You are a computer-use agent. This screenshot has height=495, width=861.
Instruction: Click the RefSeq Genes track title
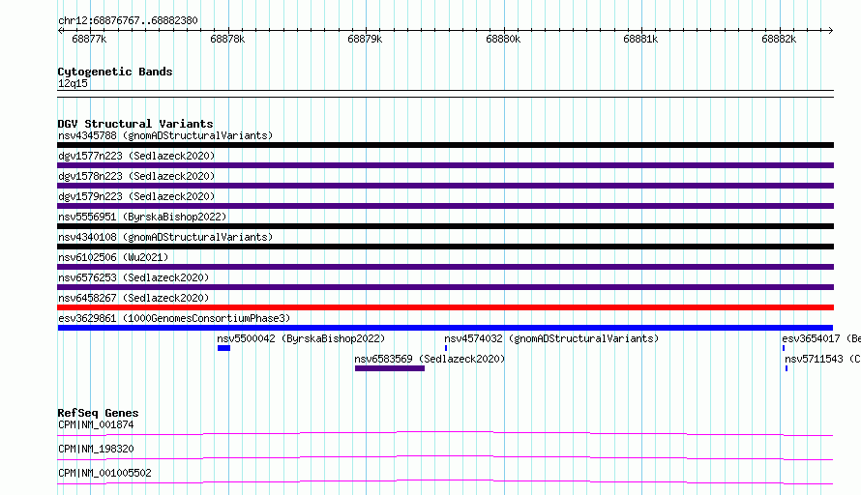99,413
